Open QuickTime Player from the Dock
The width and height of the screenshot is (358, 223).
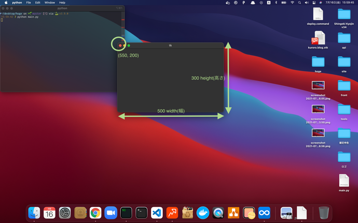[218, 213]
